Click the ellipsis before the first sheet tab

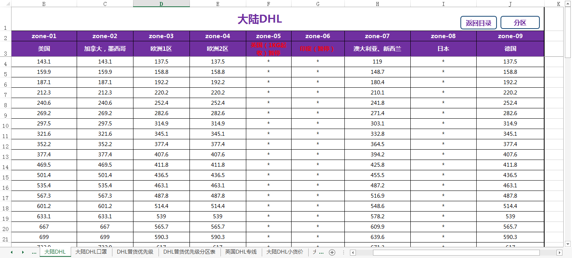click(x=34, y=252)
